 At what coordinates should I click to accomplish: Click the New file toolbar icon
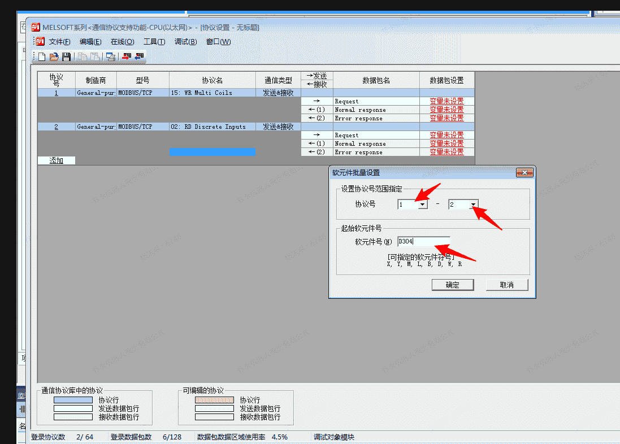click(x=42, y=56)
